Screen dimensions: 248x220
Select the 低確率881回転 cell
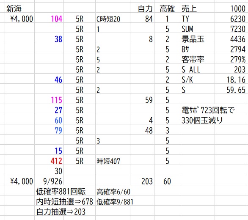coord(61,191)
